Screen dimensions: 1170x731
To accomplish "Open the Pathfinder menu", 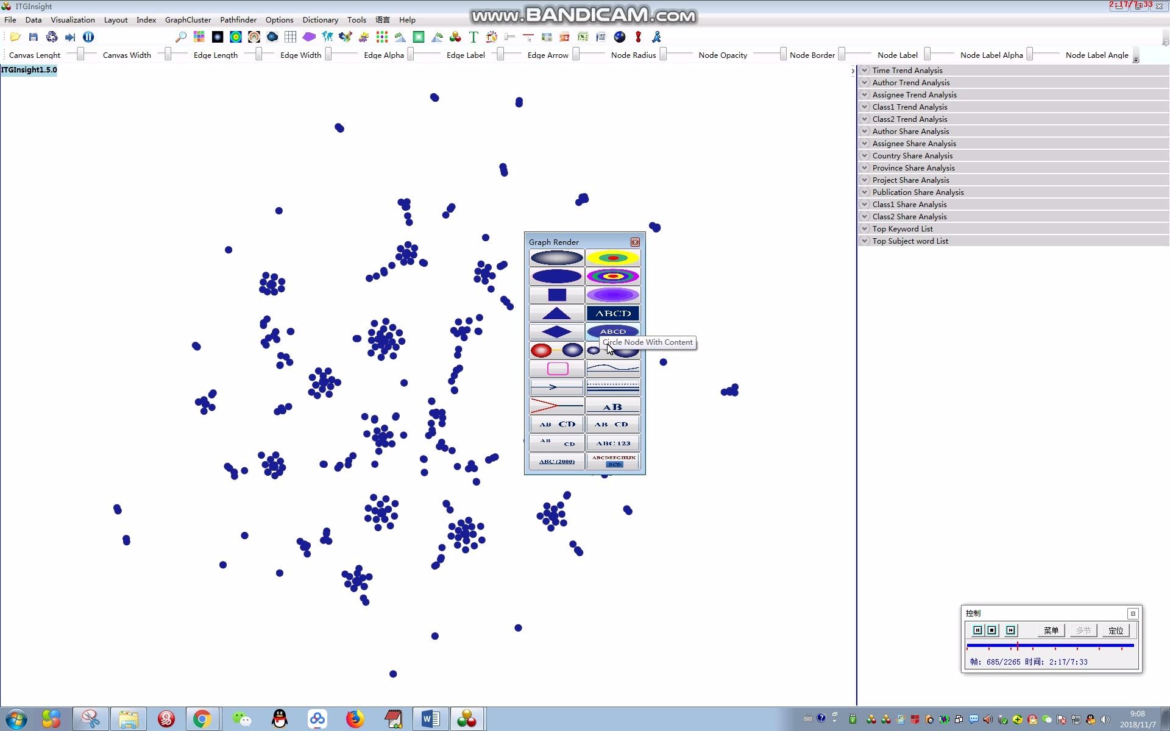I will 238,19.
